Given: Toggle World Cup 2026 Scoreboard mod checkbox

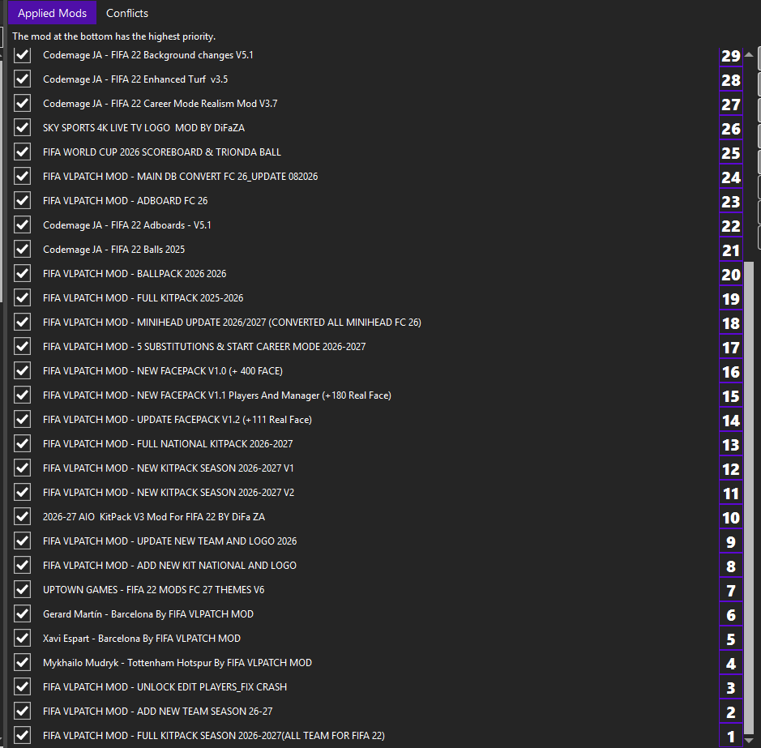Looking at the screenshot, I should tap(23, 152).
